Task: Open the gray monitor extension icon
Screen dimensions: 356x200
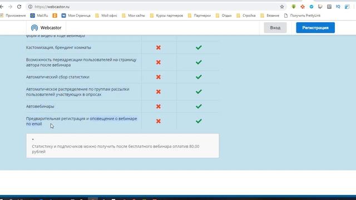Action: coord(320,7)
